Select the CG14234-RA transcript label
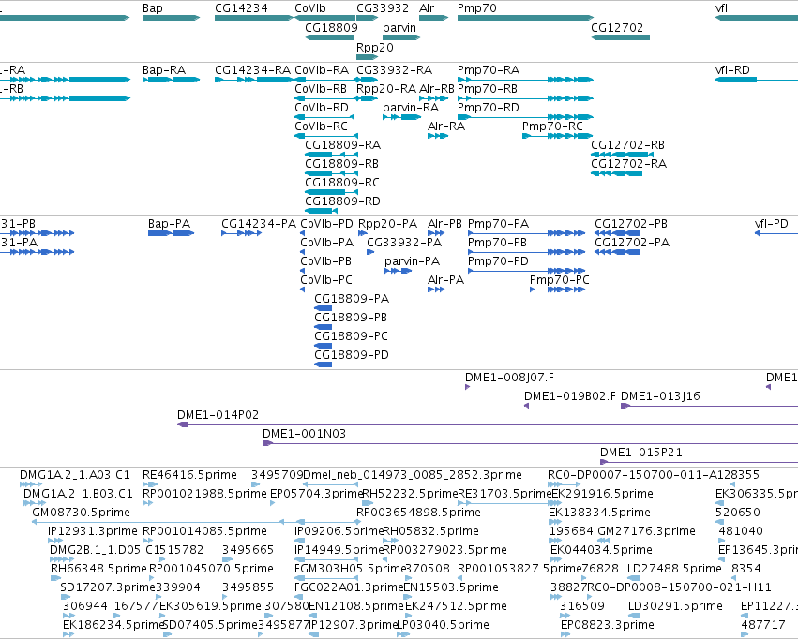Image resolution: width=798 pixels, height=639 pixels. (x=252, y=70)
